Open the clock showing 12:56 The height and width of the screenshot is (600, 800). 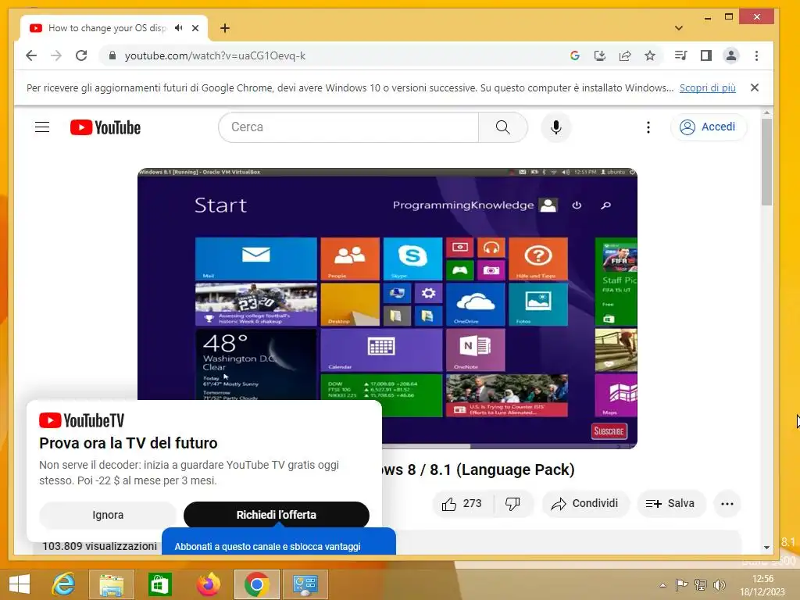coord(762,585)
